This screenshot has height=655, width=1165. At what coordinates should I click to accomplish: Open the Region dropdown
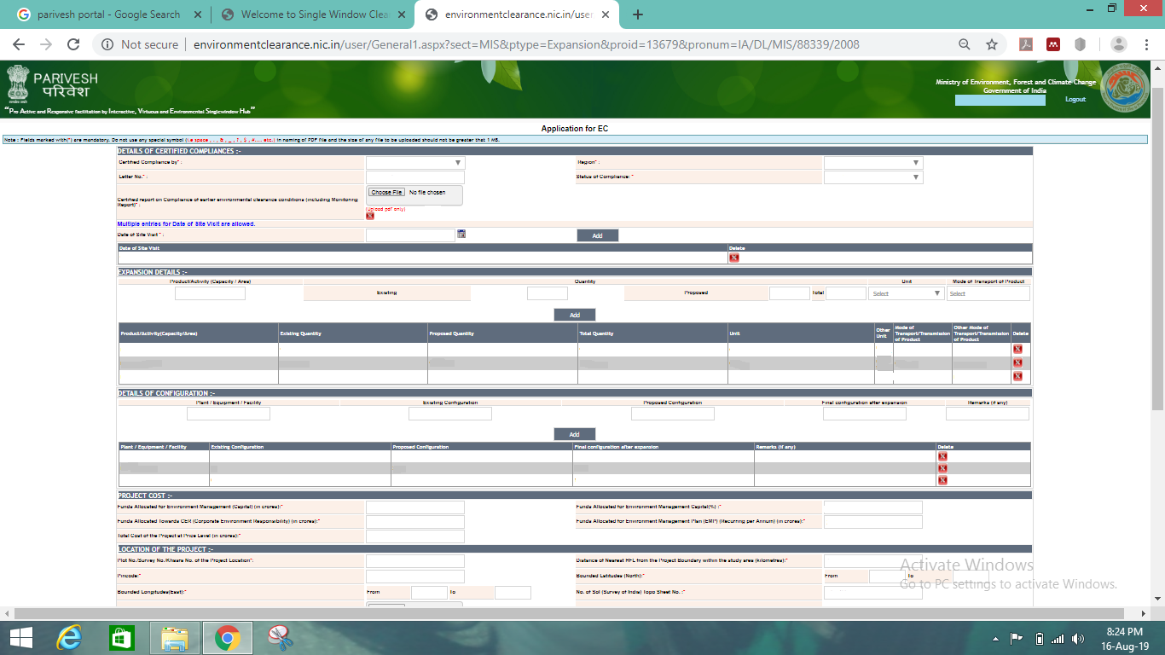(x=872, y=163)
